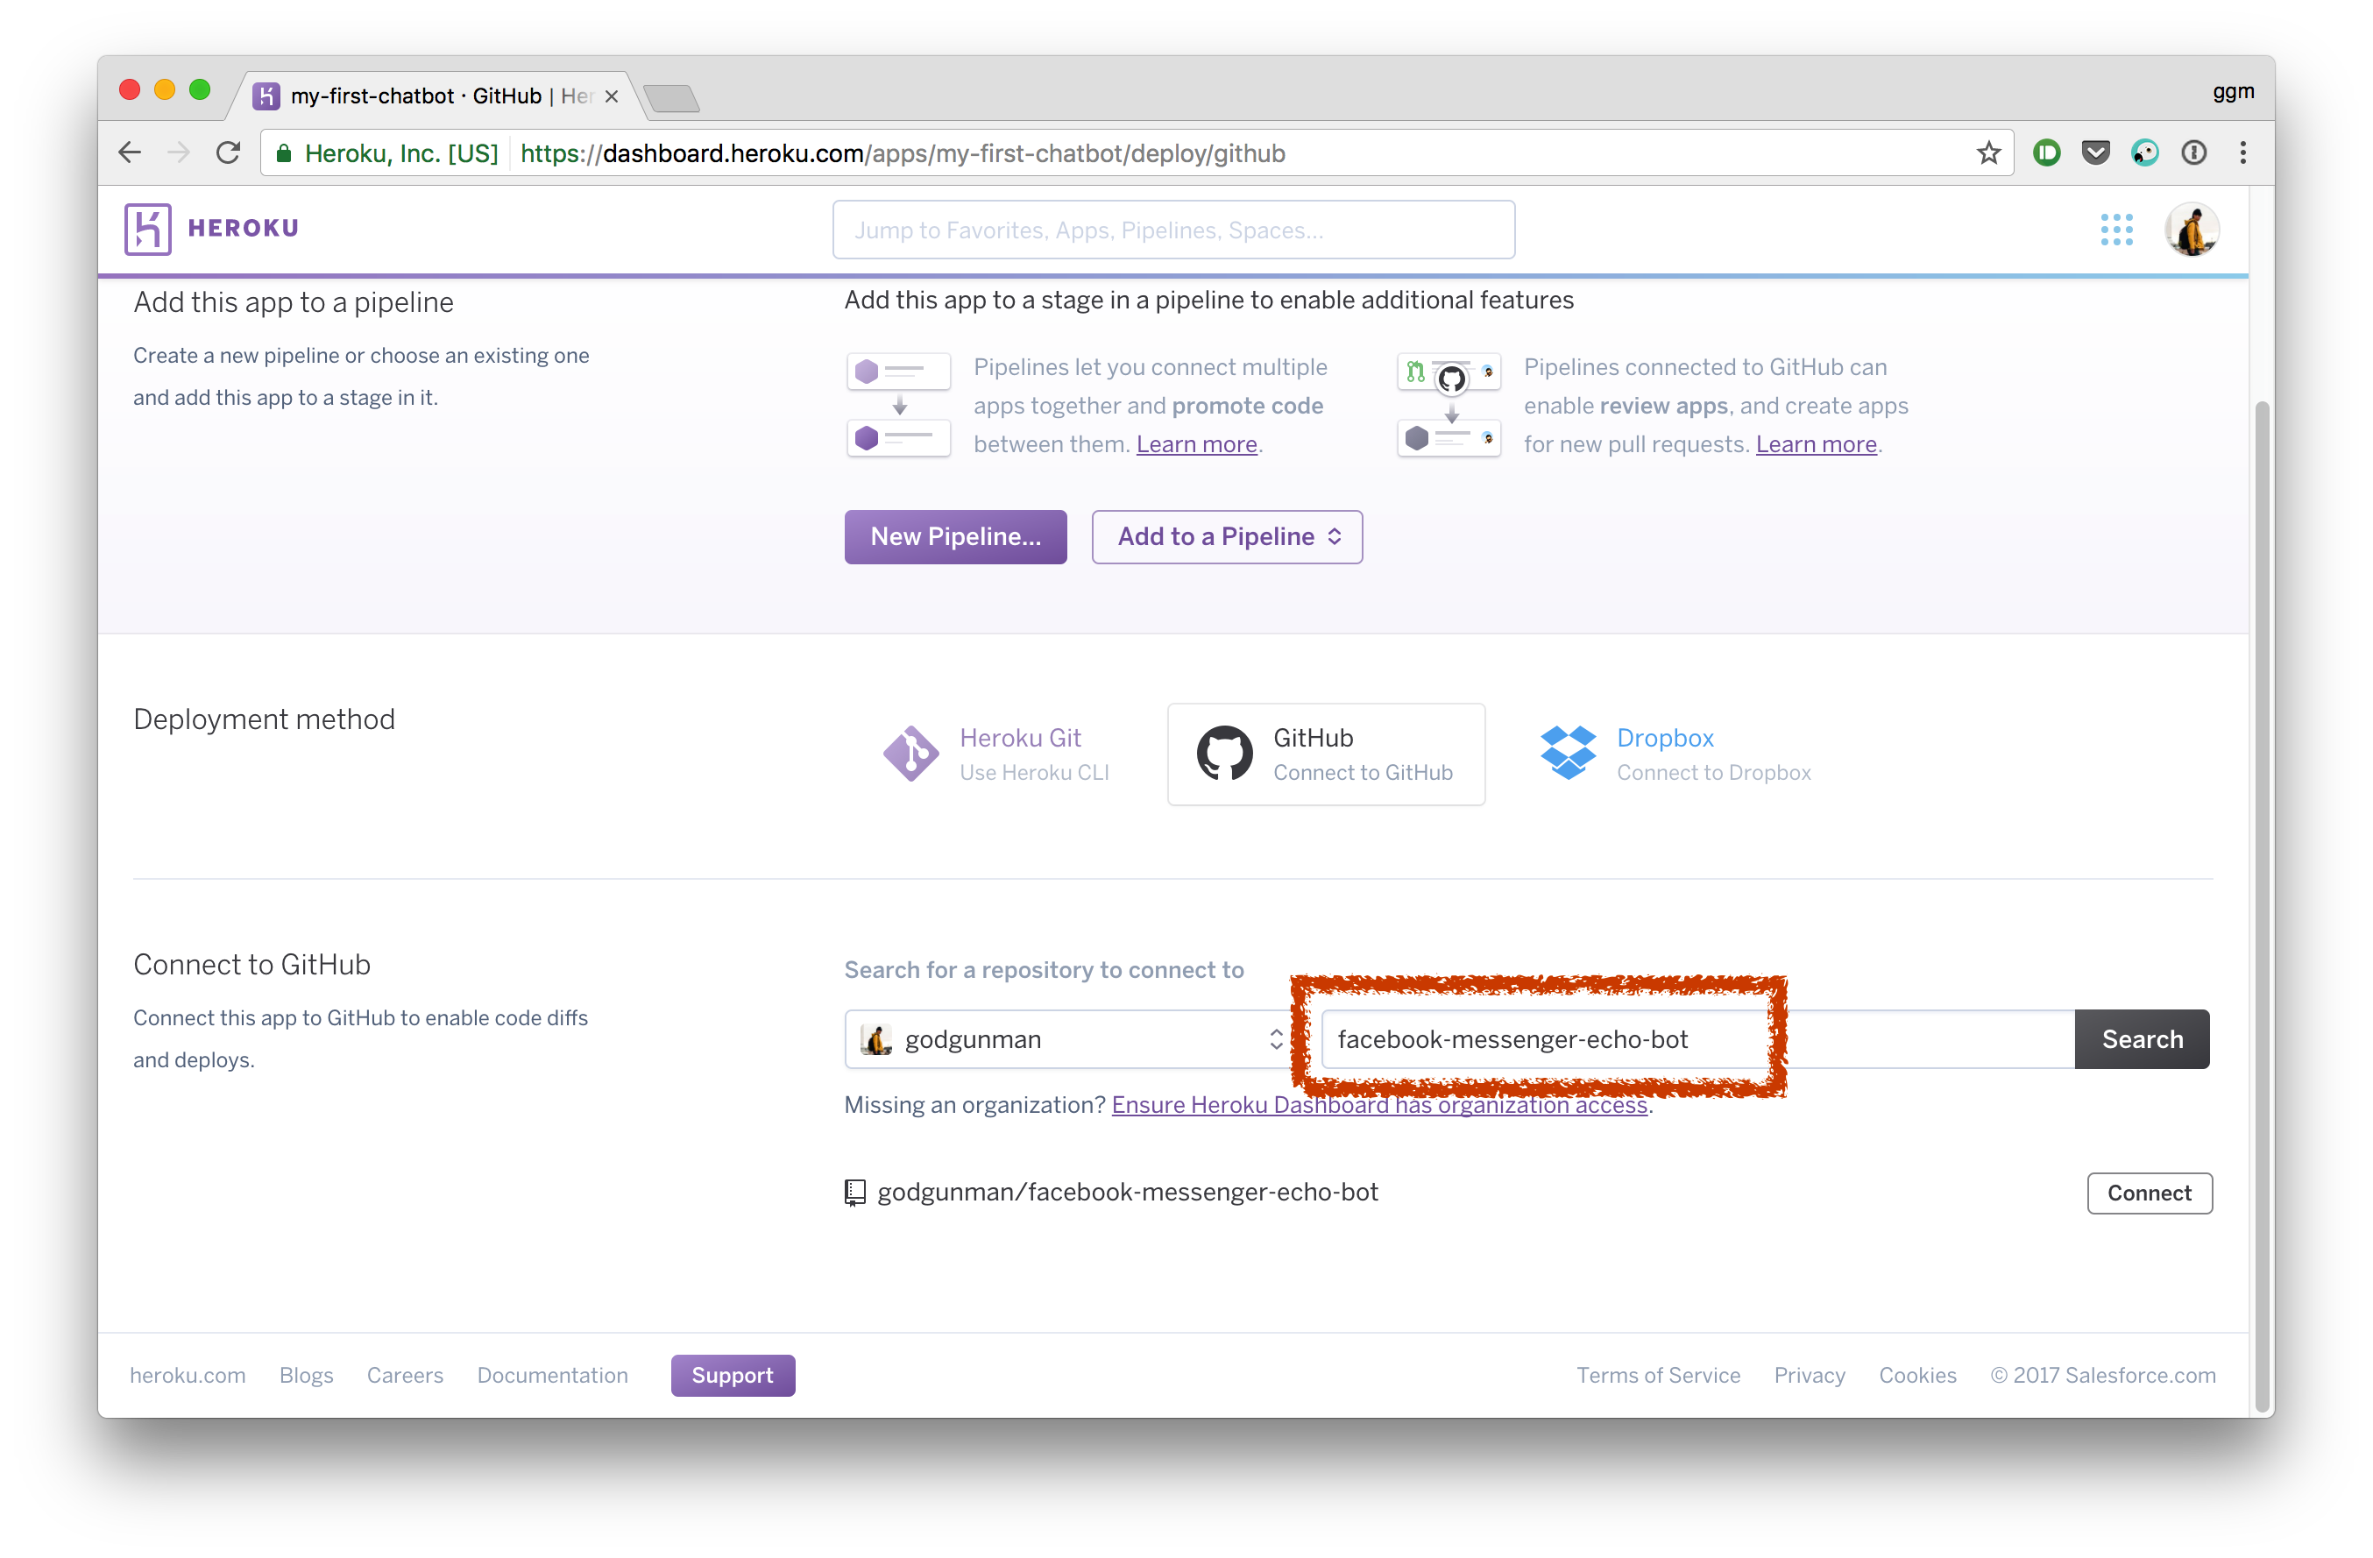Click the New Pipeline button
This screenshot has height=1558, width=2373.
pyautogui.click(x=955, y=537)
